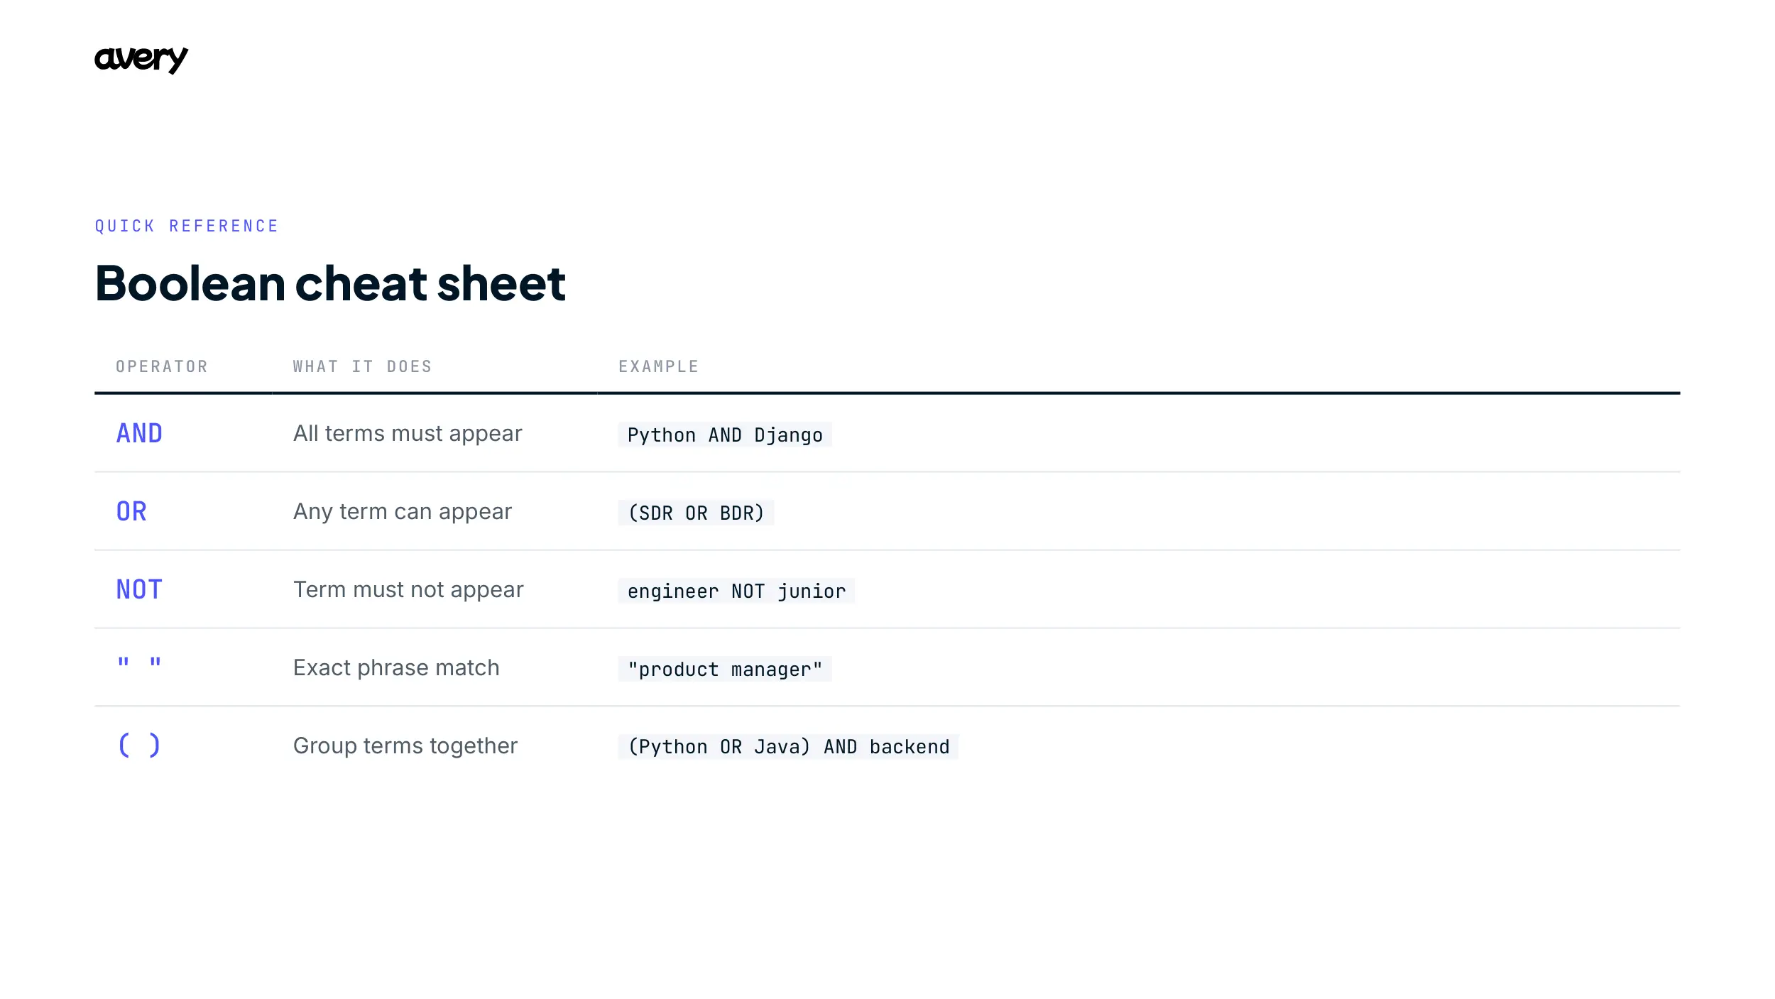Click the Group terms together description
Viewport: 1775px width, 999px height.
[x=405, y=746]
